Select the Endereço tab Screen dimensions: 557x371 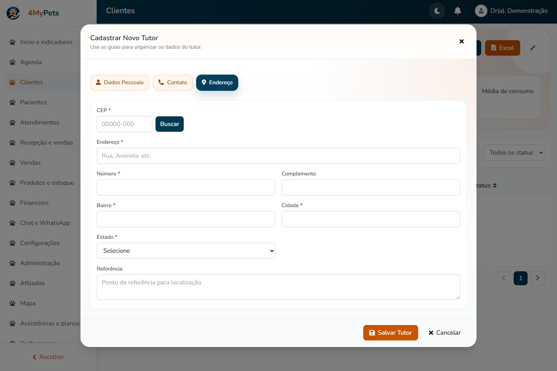click(x=217, y=83)
